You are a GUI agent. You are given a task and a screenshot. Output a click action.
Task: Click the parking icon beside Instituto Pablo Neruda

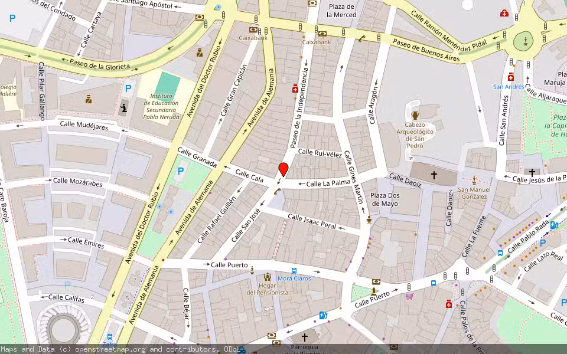click(128, 88)
